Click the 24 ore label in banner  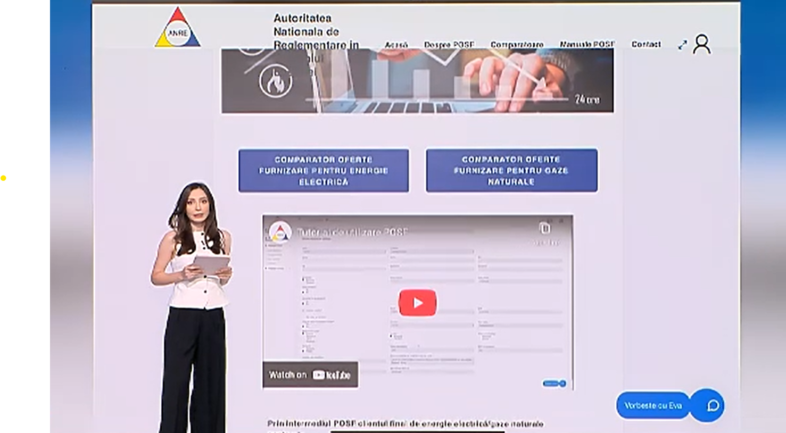(587, 99)
